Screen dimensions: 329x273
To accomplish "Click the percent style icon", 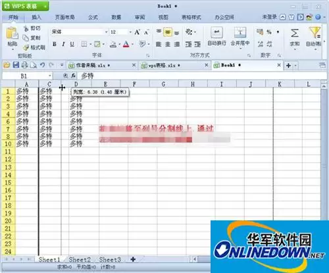I will tap(269, 32).
